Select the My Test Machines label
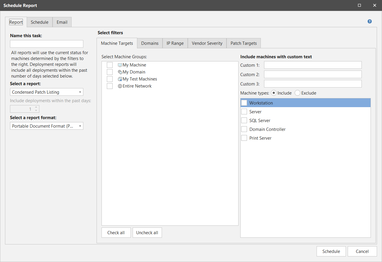Viewport: 382px width, 262px height. pyautogui.click(x=140, y=79)
